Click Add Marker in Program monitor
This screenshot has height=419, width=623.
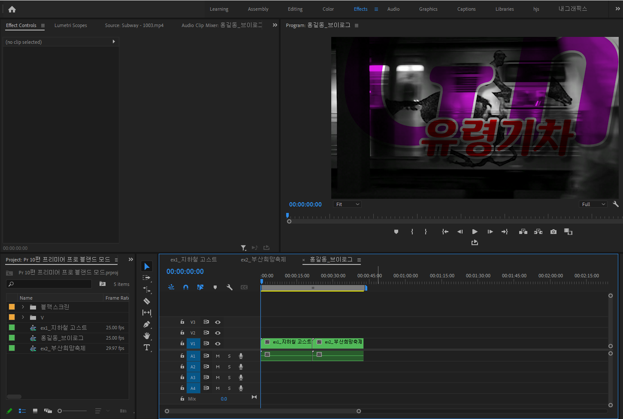pos(396,232)
